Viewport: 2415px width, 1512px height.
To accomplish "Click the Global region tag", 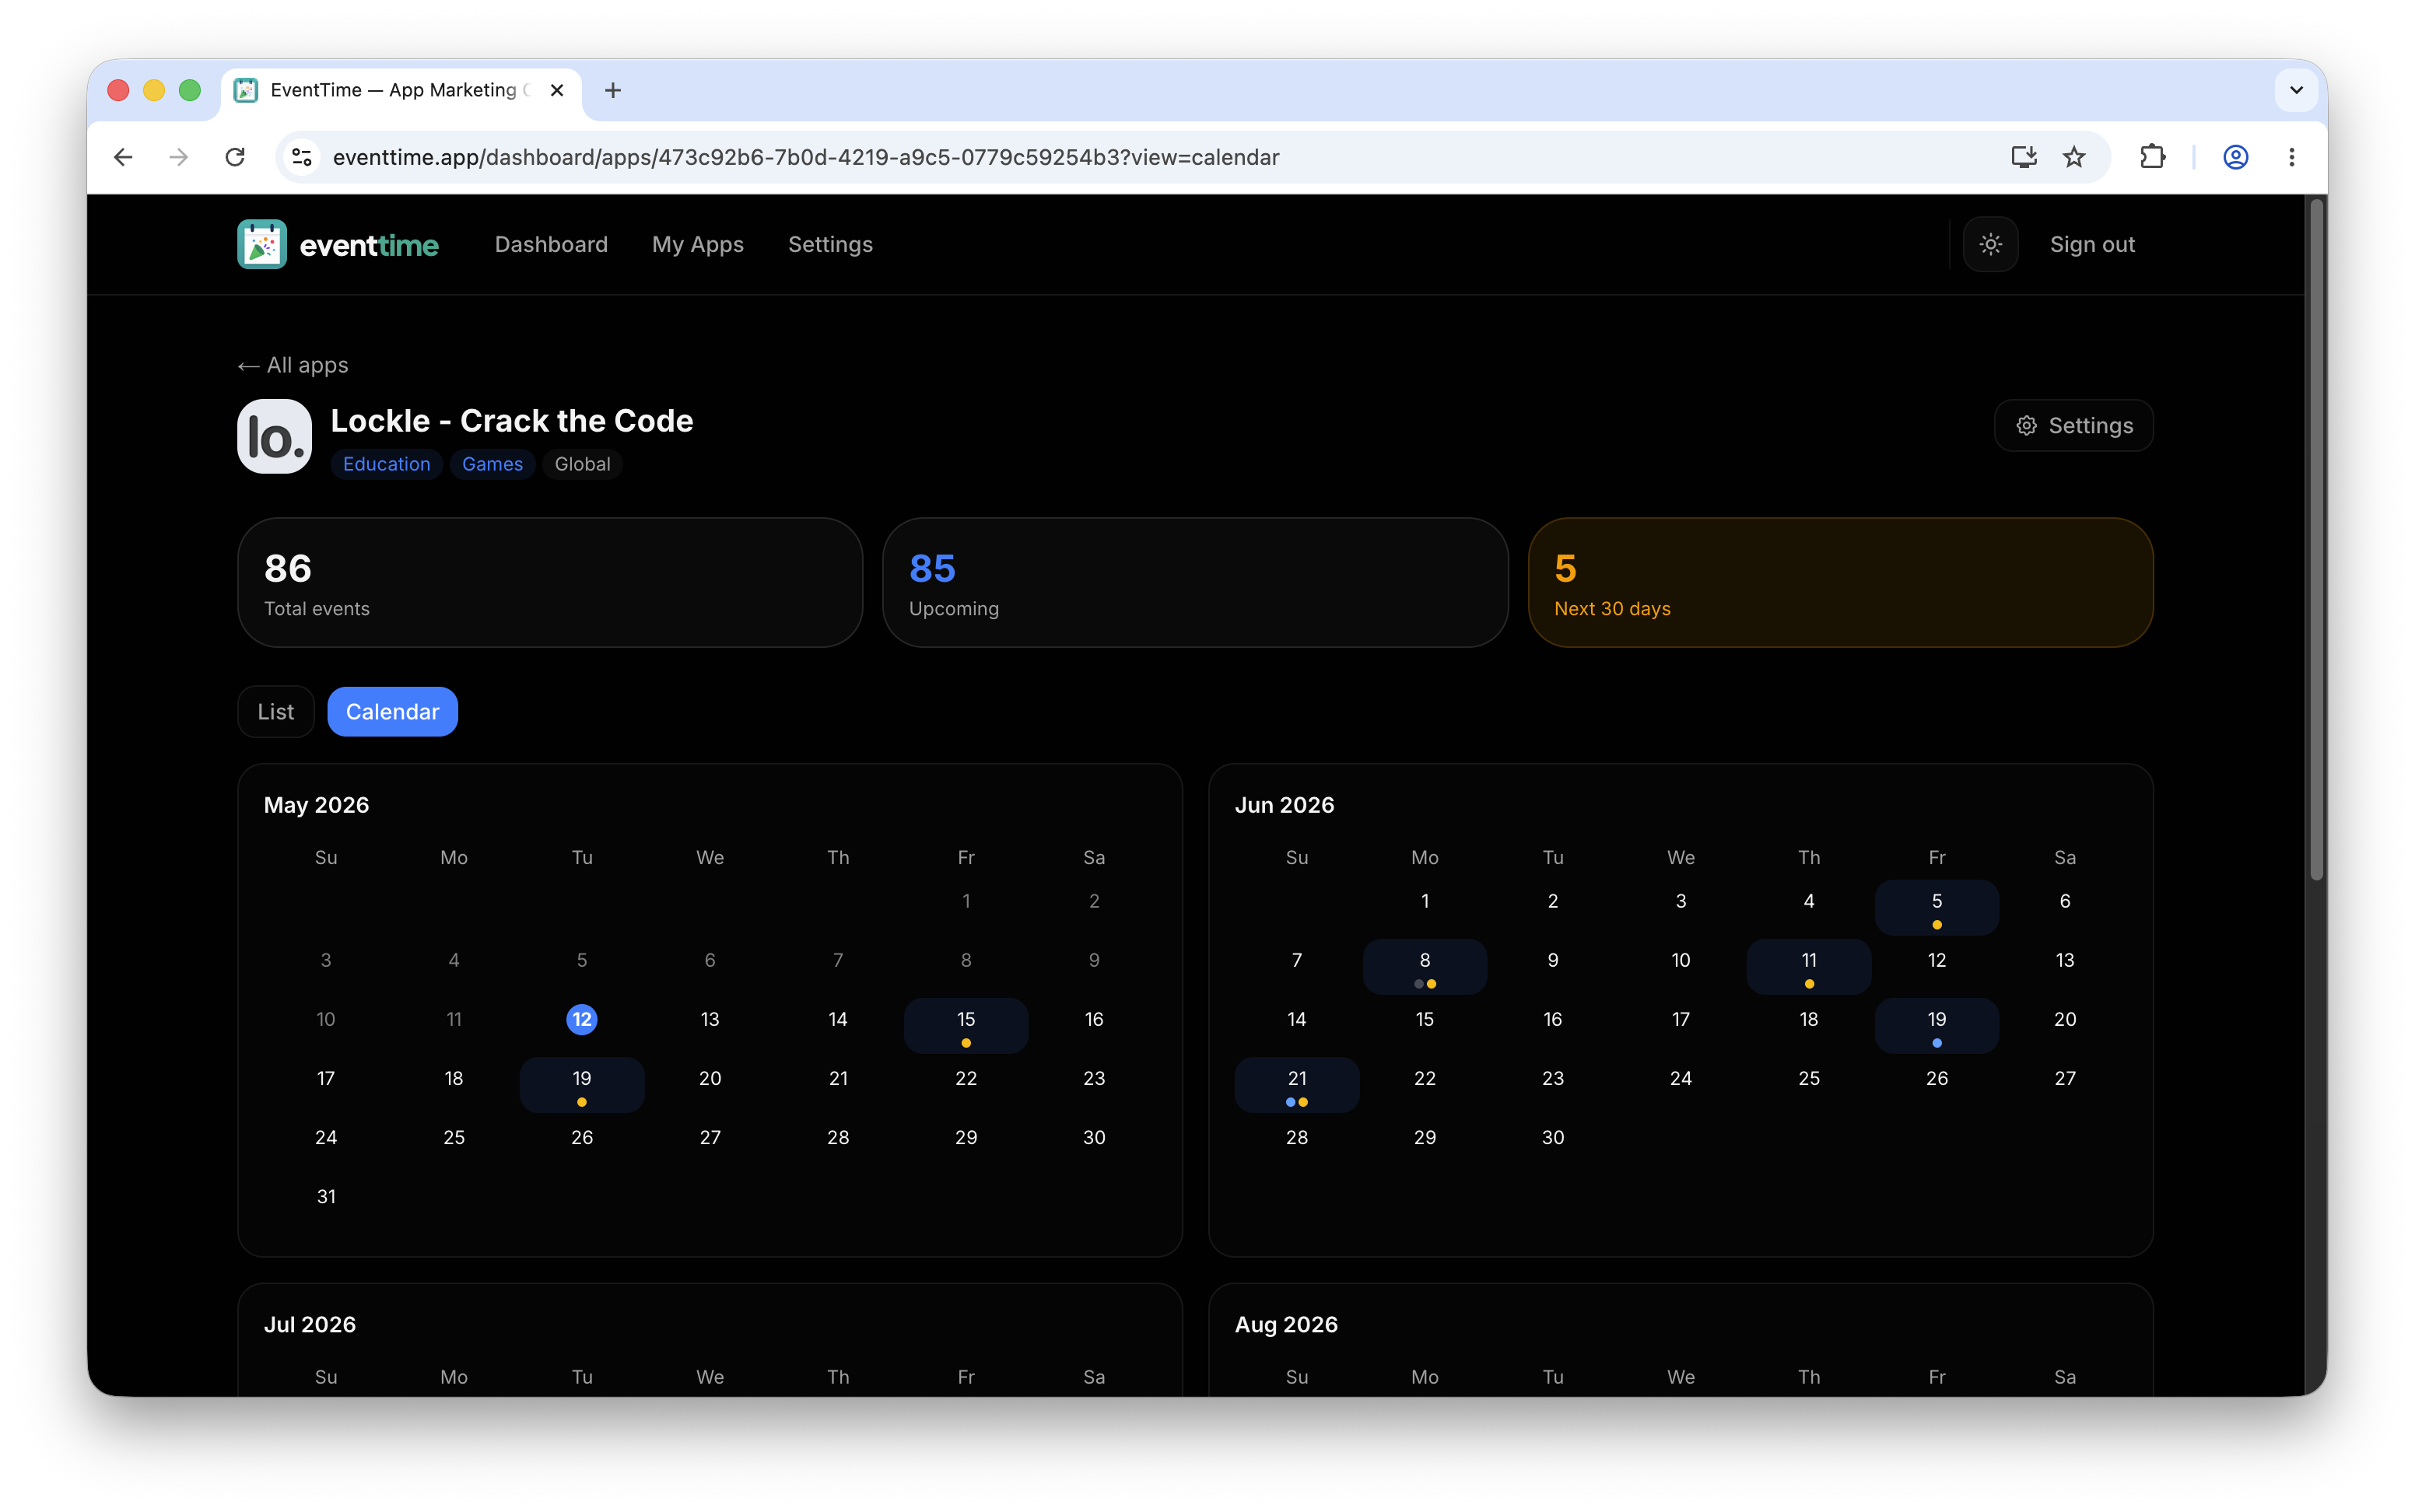I will click(x=582, y=464).
